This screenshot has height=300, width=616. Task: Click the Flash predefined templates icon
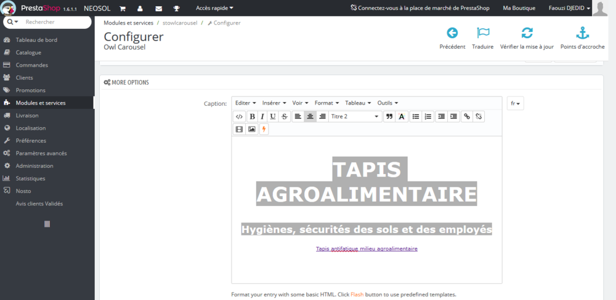264,129
